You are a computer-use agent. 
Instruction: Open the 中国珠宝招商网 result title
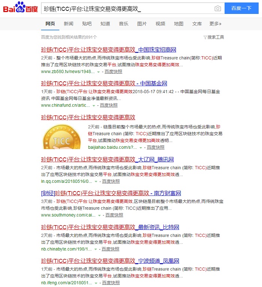[109, 50]
